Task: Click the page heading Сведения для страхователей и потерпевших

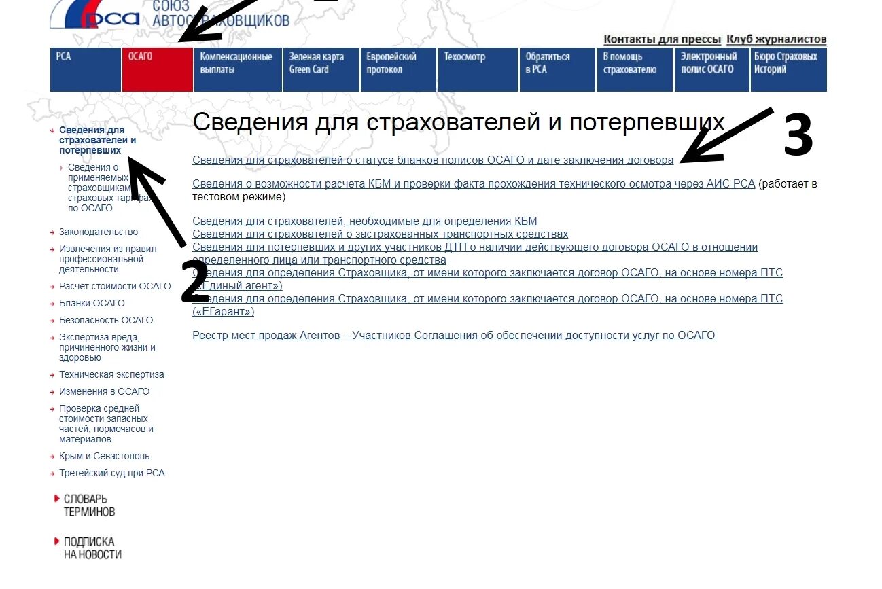Action: [x=459, y=122]
